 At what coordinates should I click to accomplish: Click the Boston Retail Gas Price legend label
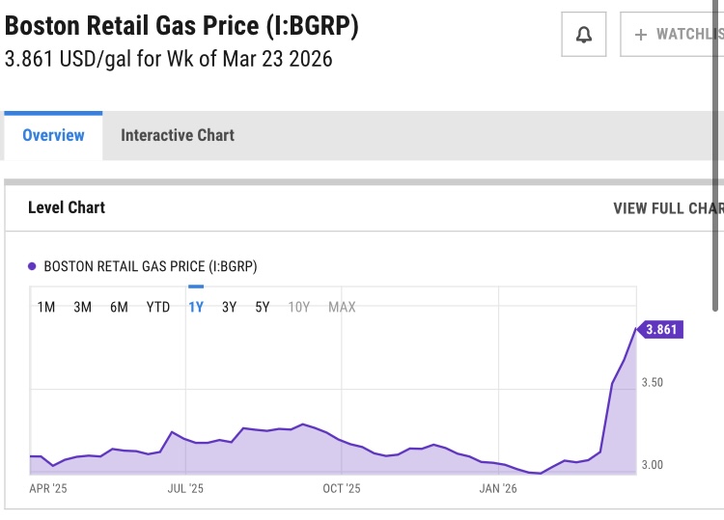(151, 266)
